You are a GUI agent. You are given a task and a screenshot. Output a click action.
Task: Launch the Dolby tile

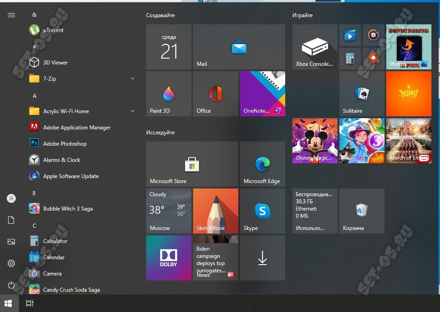tap(169, 258)
